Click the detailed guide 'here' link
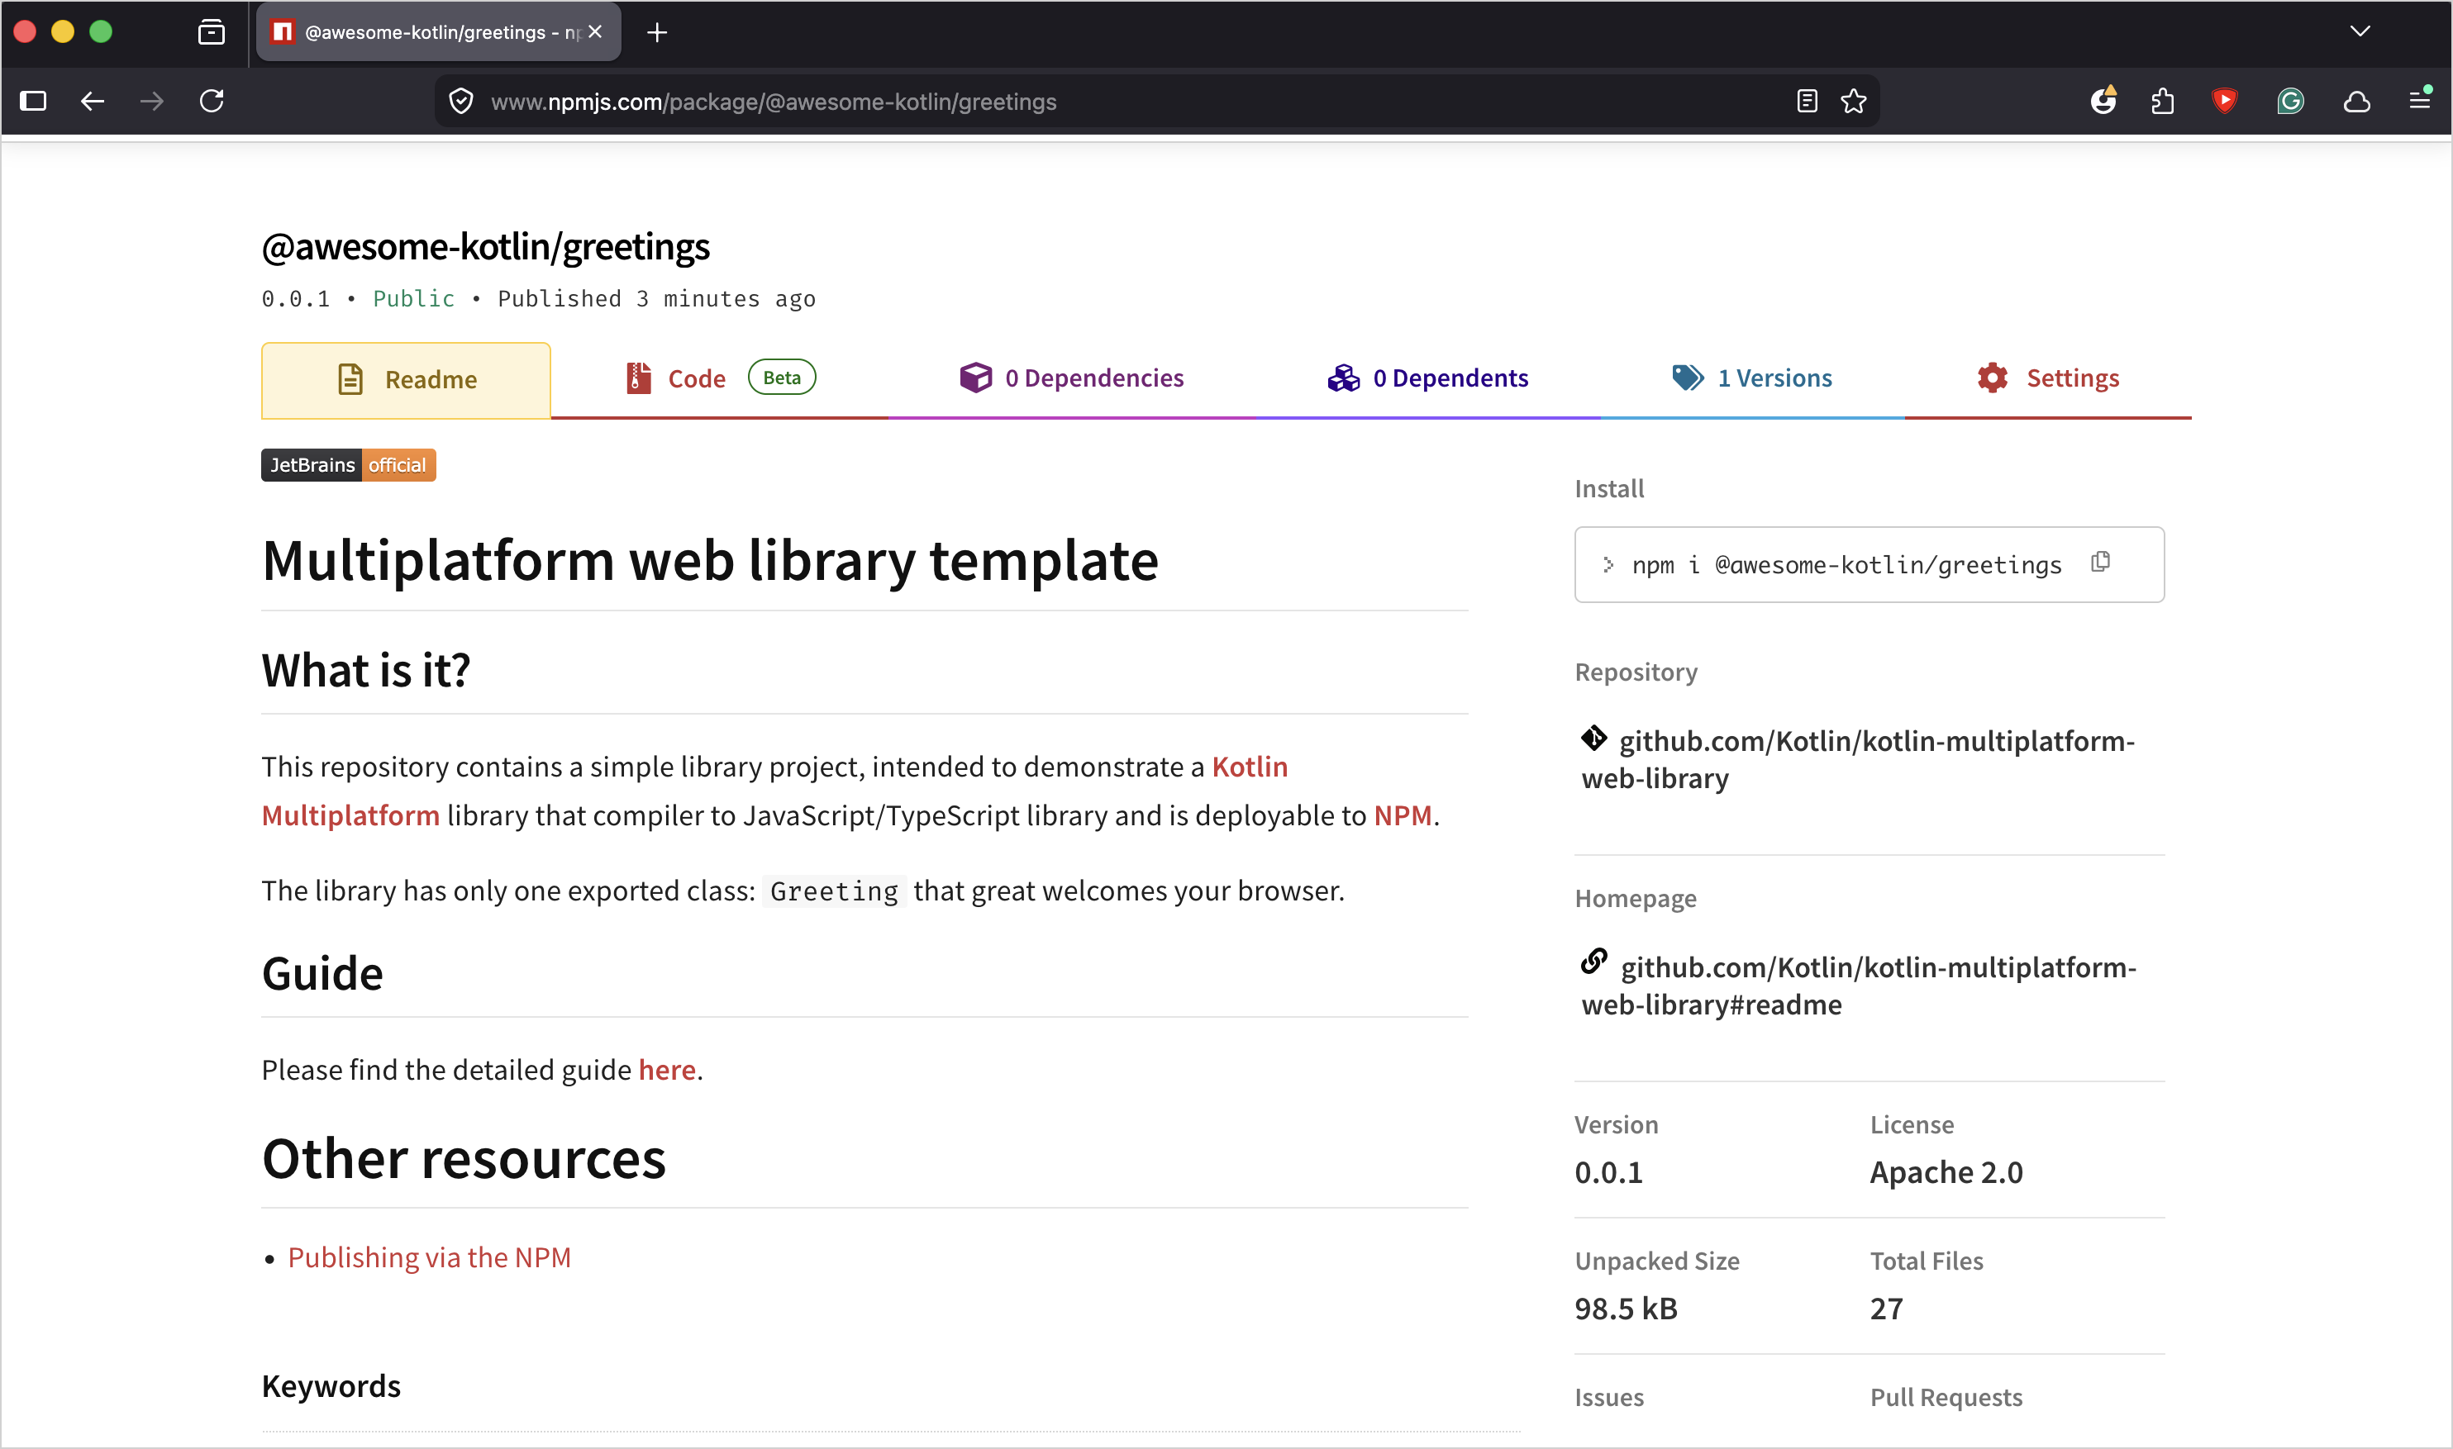Viewport: 2453px width, 1449px height. pyautogui.click(x=666, y=1069)
